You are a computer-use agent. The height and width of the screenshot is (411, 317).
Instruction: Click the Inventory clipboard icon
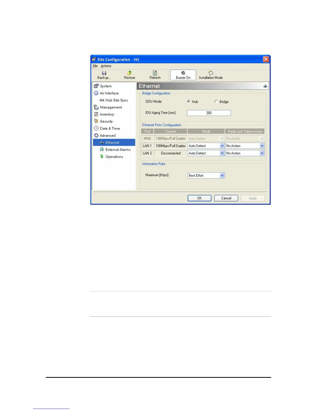(96, 114)
